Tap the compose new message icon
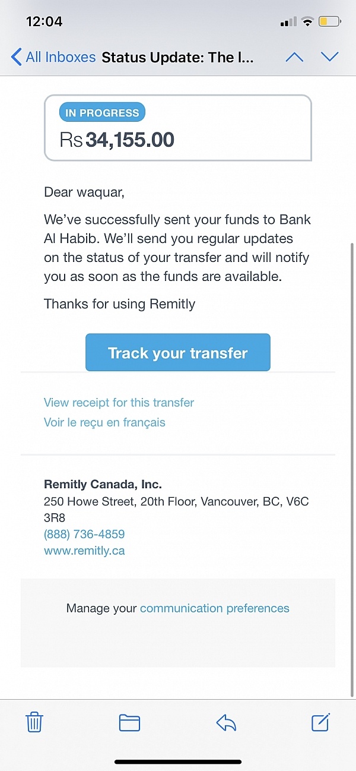 (x=320, y=722)
